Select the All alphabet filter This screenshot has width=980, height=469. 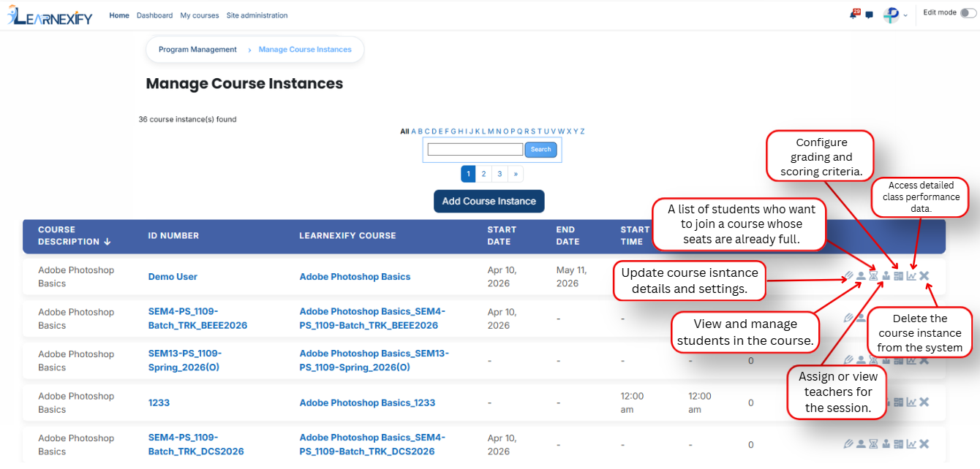tap(404, 131)
